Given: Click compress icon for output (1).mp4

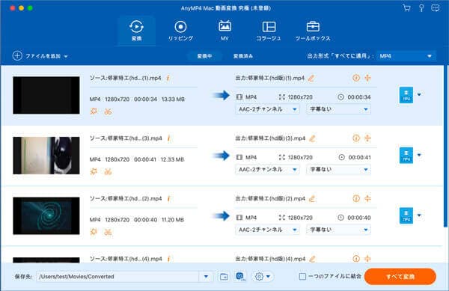Looking at the screenshot, I should pos(367,78).
